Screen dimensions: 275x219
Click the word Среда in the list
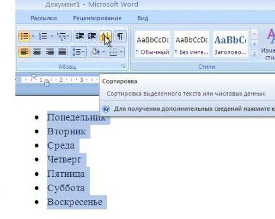pos(61,146)
